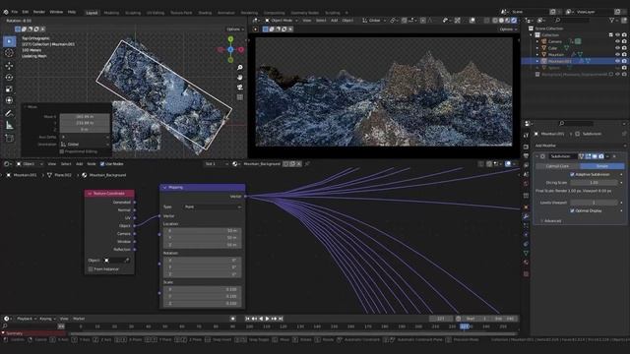Expand the Camera item in outliner
Screen dimensions: 630x354
coord(537,41)
